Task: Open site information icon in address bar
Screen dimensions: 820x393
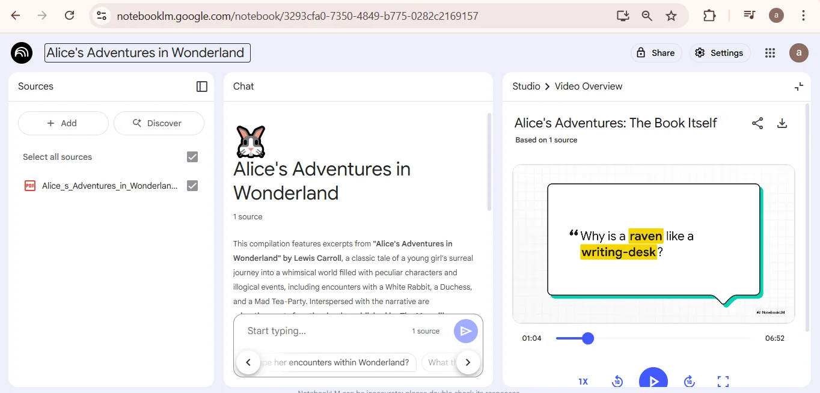Action: click(x=102, y=16)
